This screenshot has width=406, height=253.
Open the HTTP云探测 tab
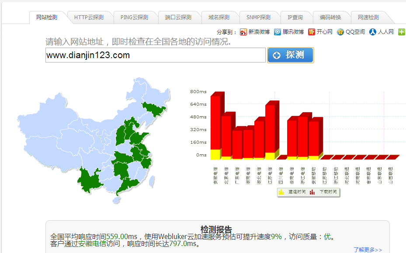coord(89,17)
